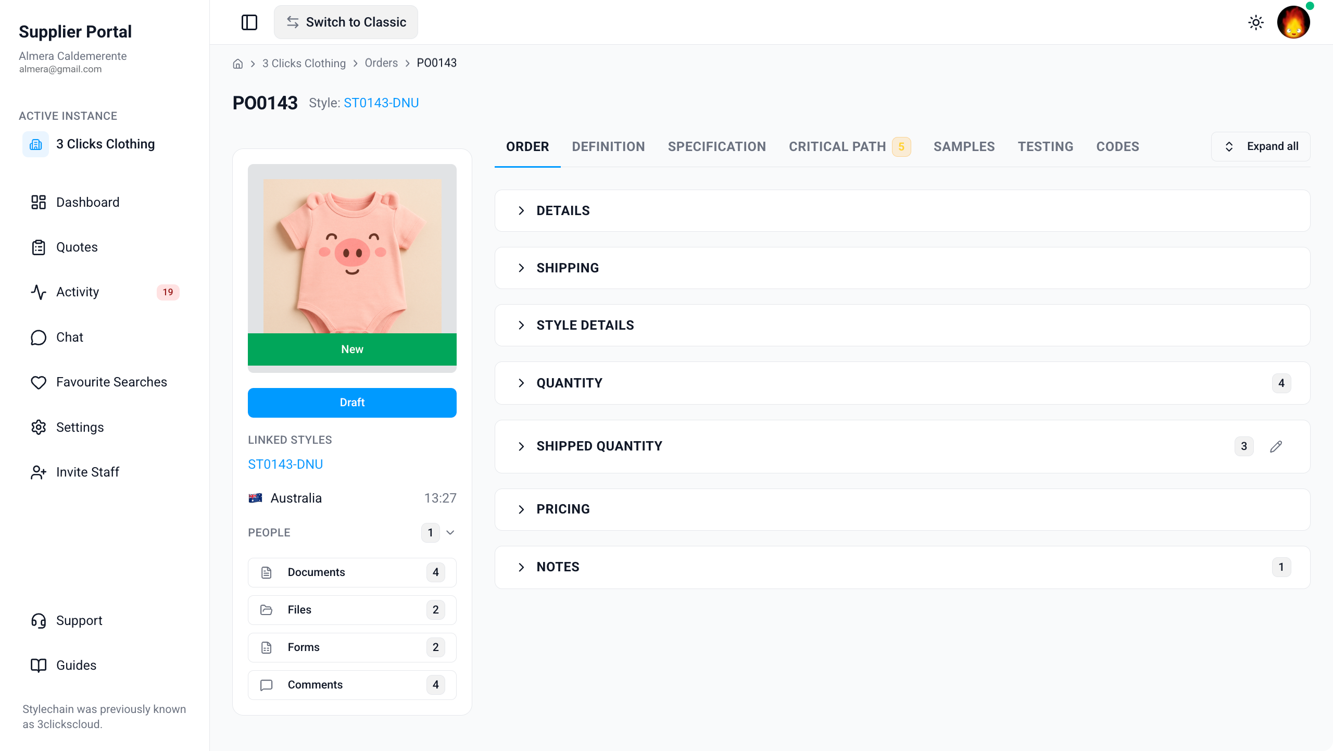Click the PEOPLE count badge 1

[x=431, y=533]
